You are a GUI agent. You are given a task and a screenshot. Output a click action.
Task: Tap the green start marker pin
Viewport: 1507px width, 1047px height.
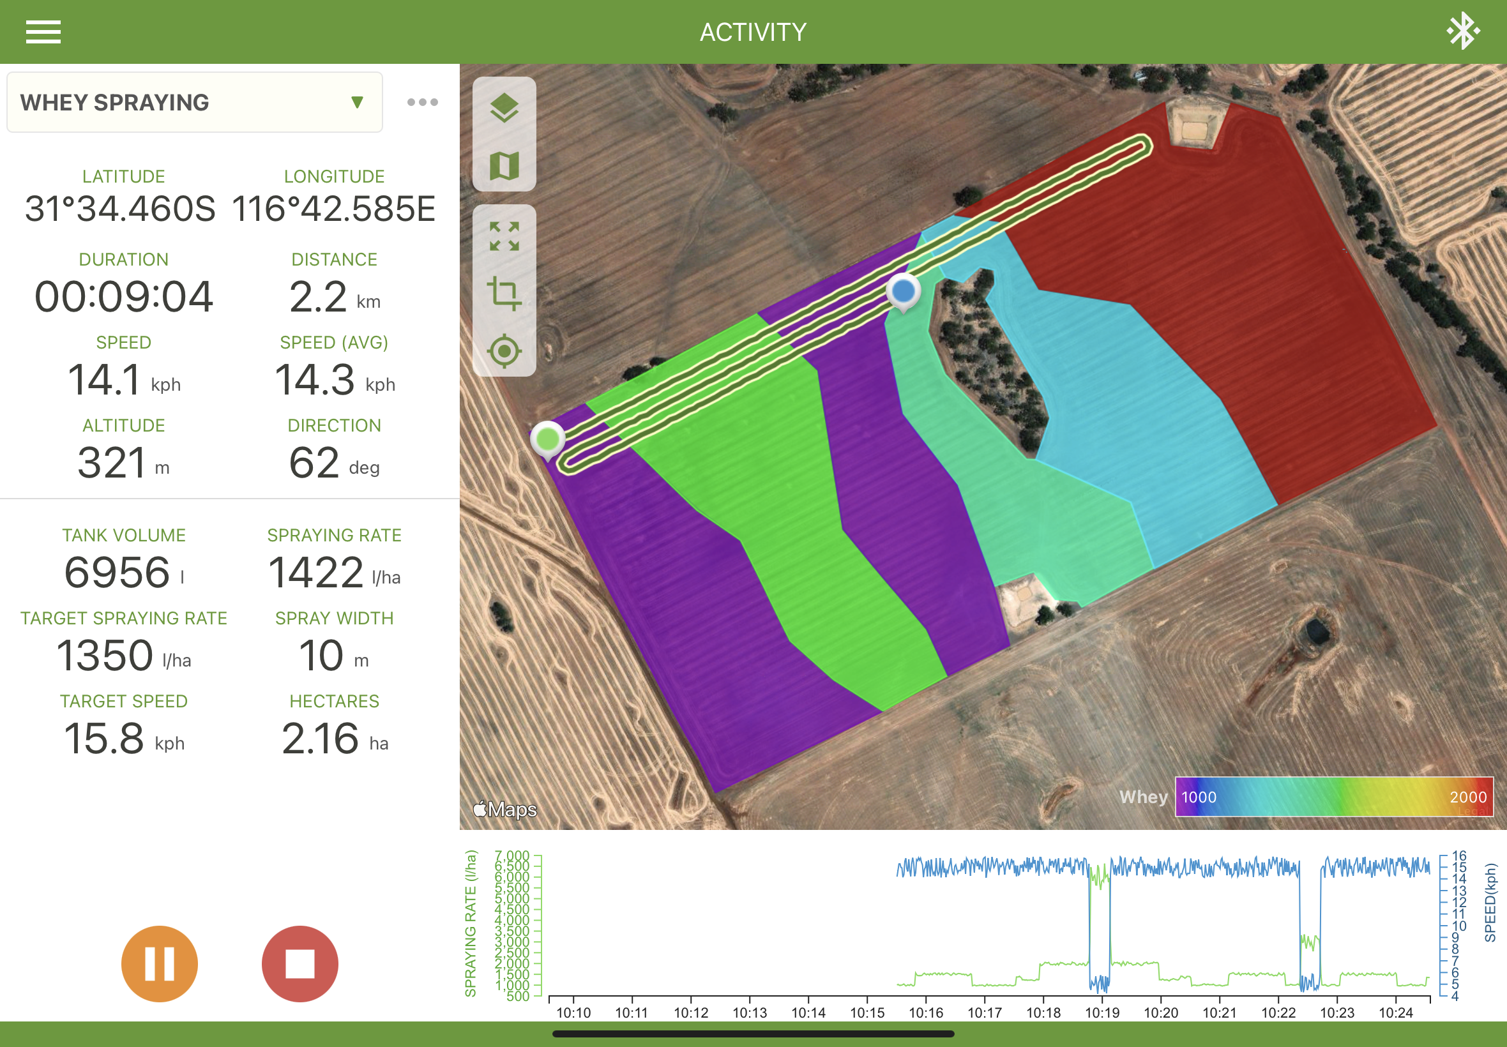(547, 439)
